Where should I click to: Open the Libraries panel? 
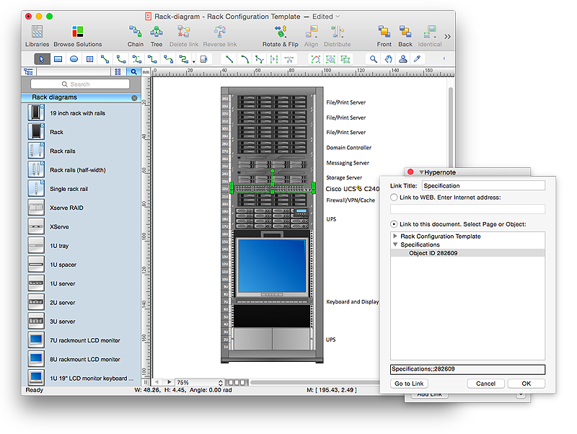tap(37, 34)
